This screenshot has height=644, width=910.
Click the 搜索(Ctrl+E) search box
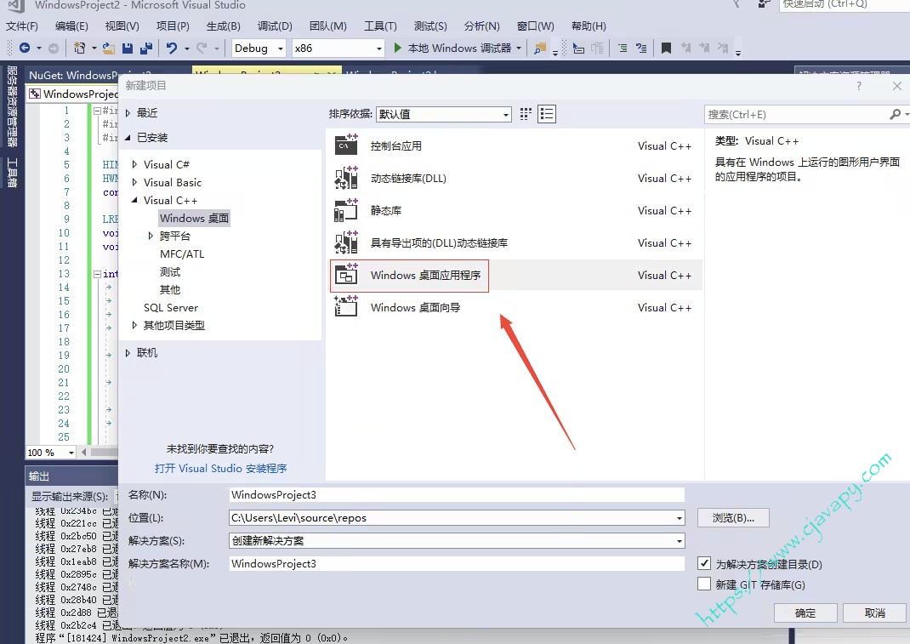pyautogui.click(x=798, y=114)
